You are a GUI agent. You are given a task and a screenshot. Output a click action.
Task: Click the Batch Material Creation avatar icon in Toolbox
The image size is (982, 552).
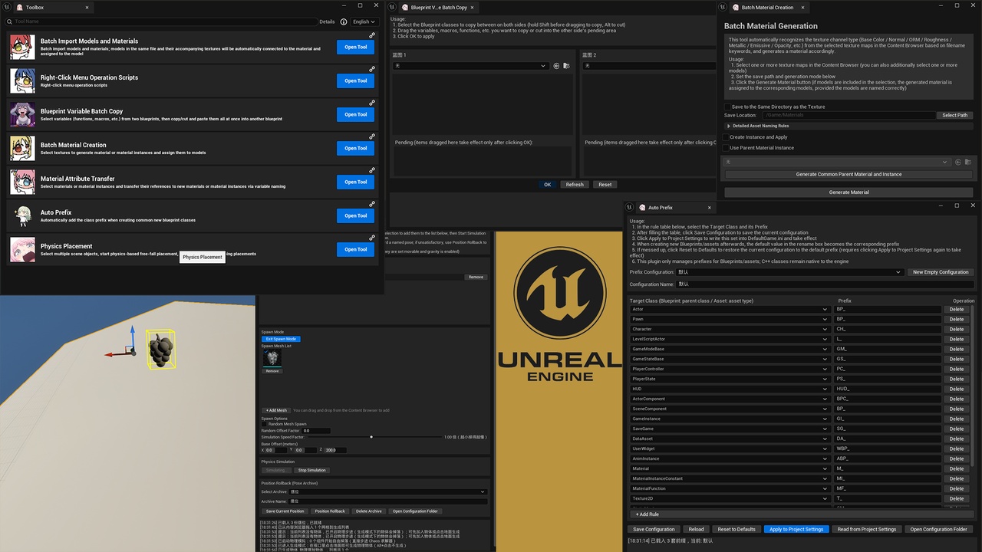[x=22, y=148]
